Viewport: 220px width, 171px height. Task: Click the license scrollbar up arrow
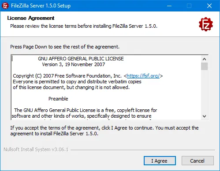pos(204,59)
